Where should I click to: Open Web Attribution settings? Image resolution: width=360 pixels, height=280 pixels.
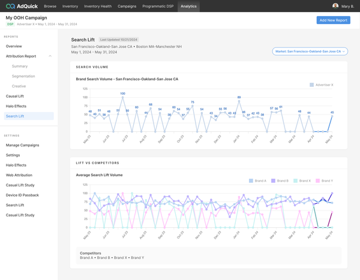click(19, 175)
